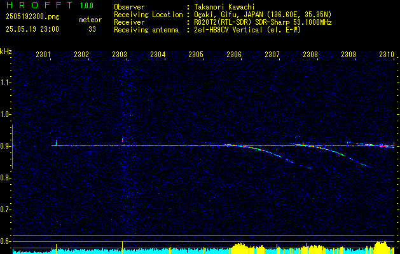Click the version number 1.0.0

point(86,6)
